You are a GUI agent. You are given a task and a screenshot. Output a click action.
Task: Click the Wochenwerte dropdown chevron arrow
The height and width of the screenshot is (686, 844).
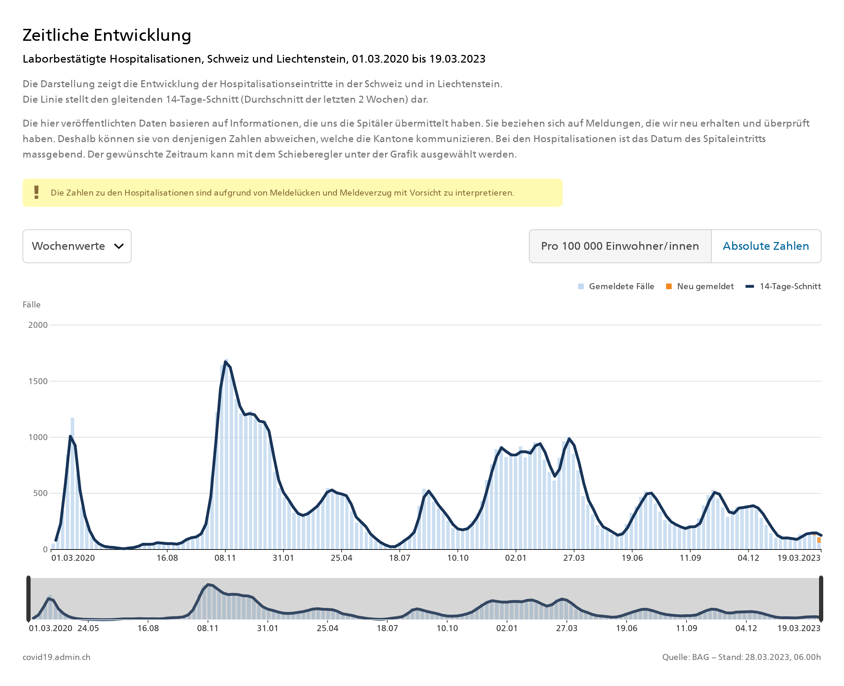coord(119,246)
